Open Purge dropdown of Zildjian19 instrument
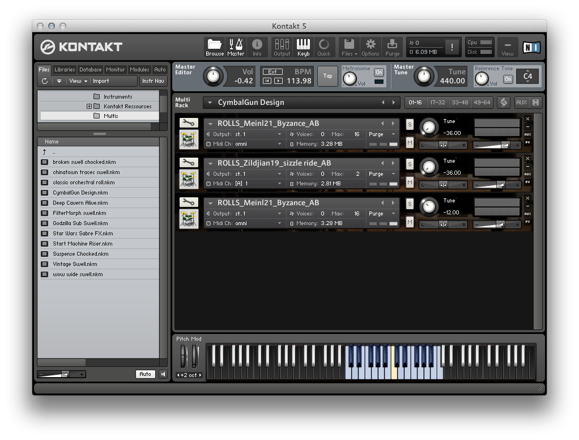This screenshot has height=440, width=579. point(393,174)
